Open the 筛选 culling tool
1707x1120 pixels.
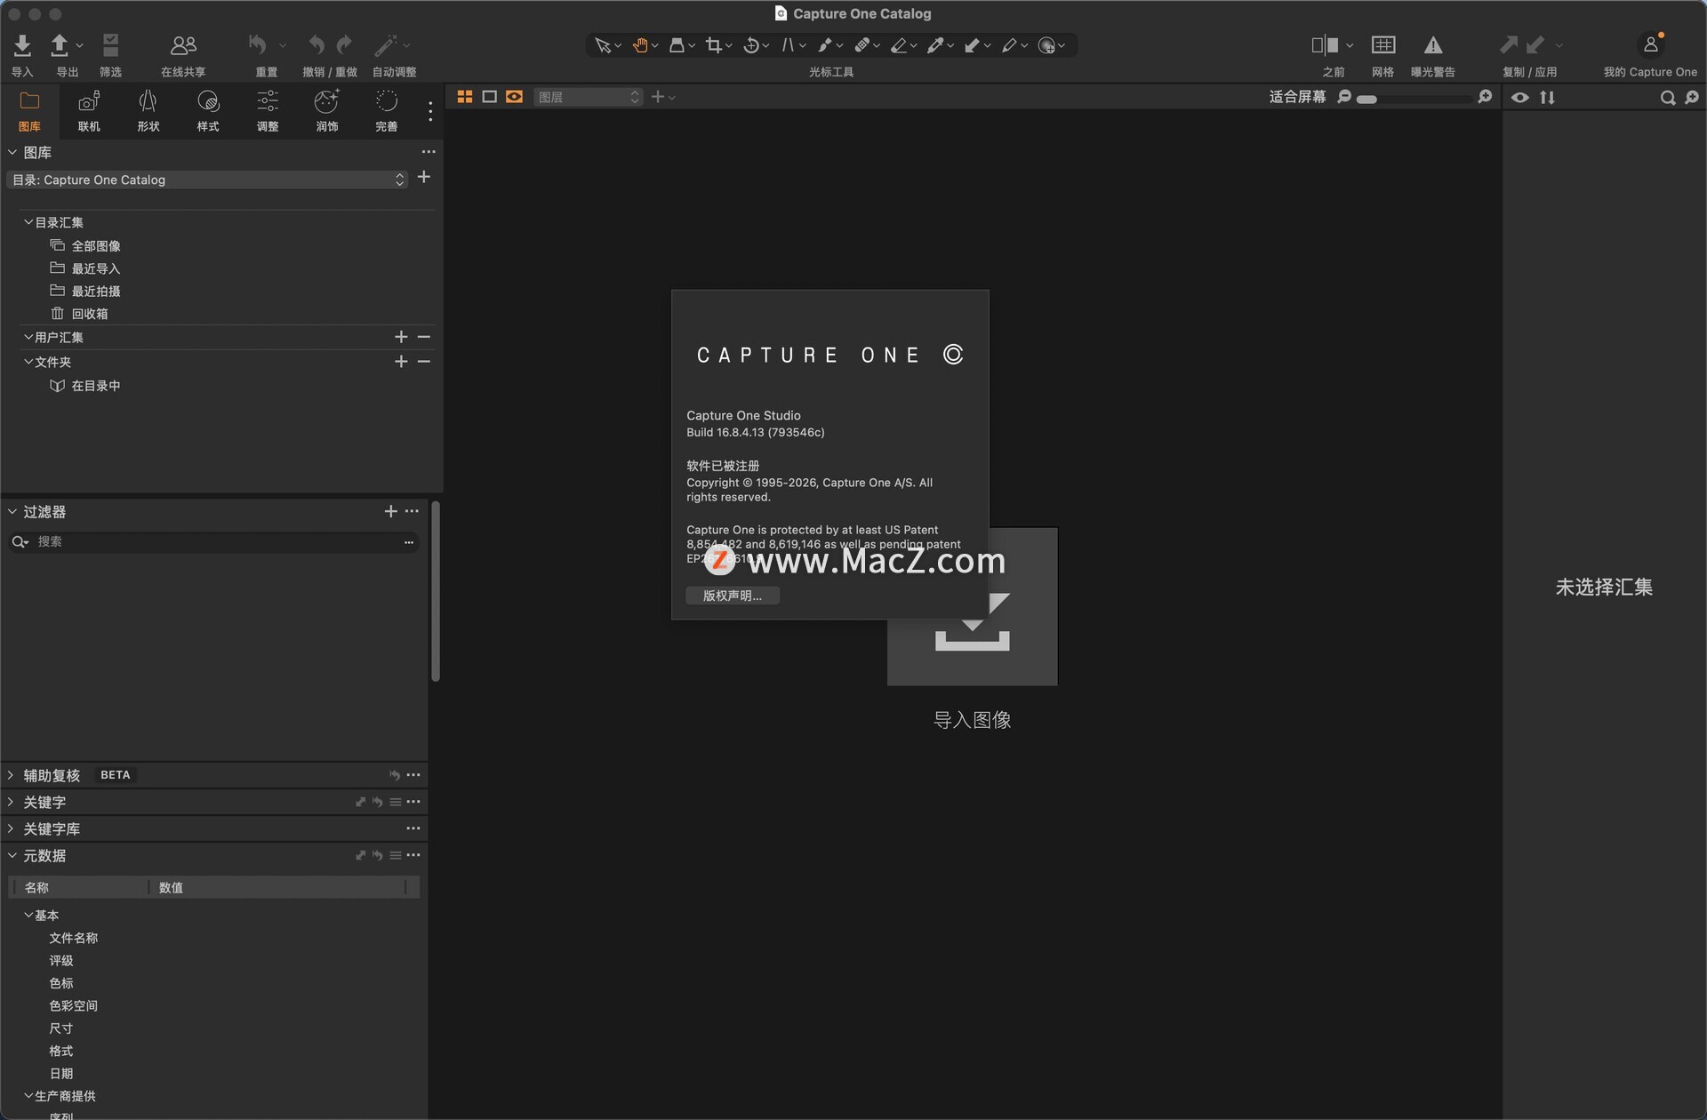(x=110, y=44)
